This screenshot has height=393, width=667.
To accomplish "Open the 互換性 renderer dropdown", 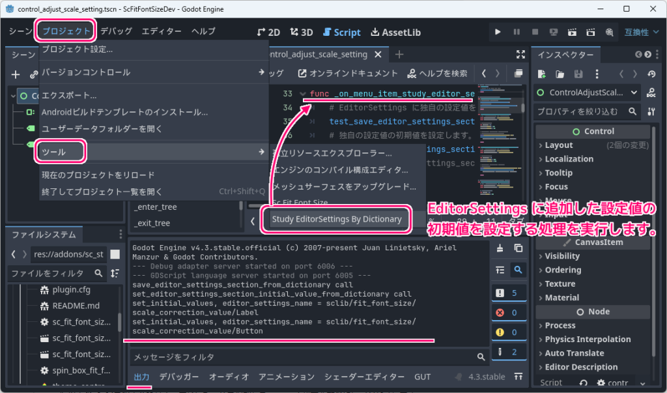I will 642,31.
